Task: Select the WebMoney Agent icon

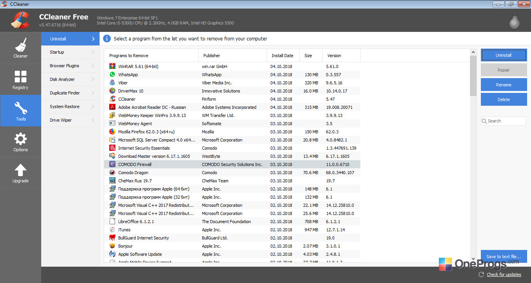Action: coord(112,124)
